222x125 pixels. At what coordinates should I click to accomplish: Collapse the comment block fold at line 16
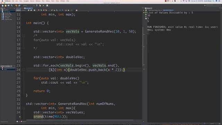(x=24, y=36)
